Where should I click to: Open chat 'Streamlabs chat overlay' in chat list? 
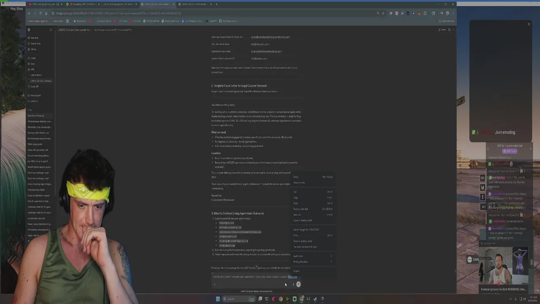pos(40,127)
